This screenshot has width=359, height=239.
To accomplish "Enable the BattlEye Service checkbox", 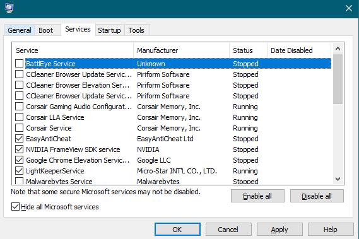I will 19,64.
